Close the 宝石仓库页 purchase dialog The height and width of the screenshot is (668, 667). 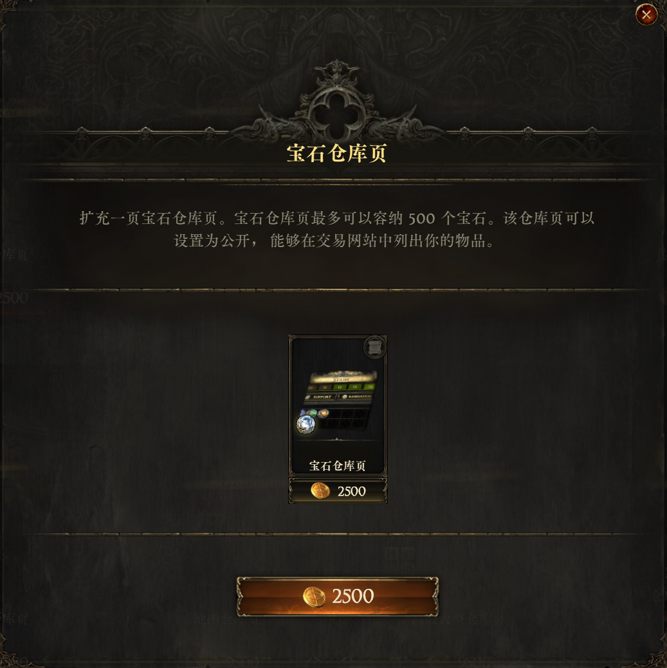click(646, 15)
